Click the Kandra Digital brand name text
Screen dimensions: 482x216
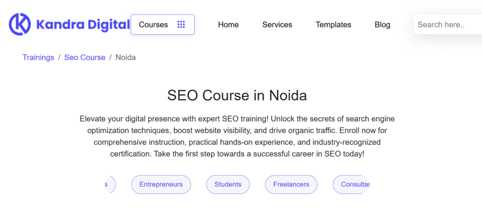coord(83,24)
